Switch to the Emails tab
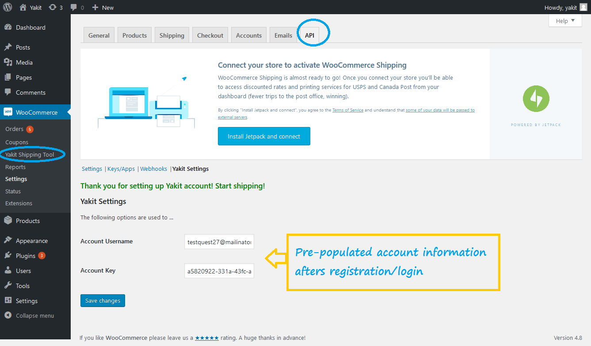This screenshot has height=346, width=591. pos(283,35)
